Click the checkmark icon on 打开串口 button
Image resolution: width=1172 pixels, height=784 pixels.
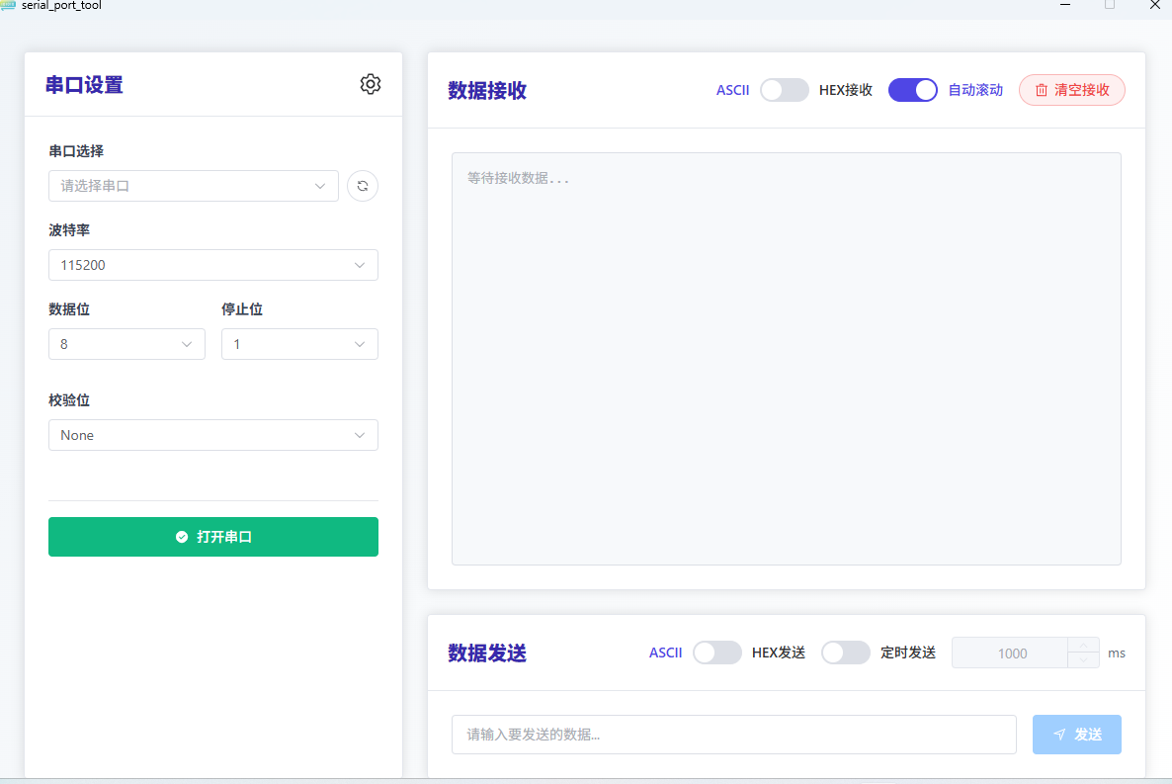[181, 537]
